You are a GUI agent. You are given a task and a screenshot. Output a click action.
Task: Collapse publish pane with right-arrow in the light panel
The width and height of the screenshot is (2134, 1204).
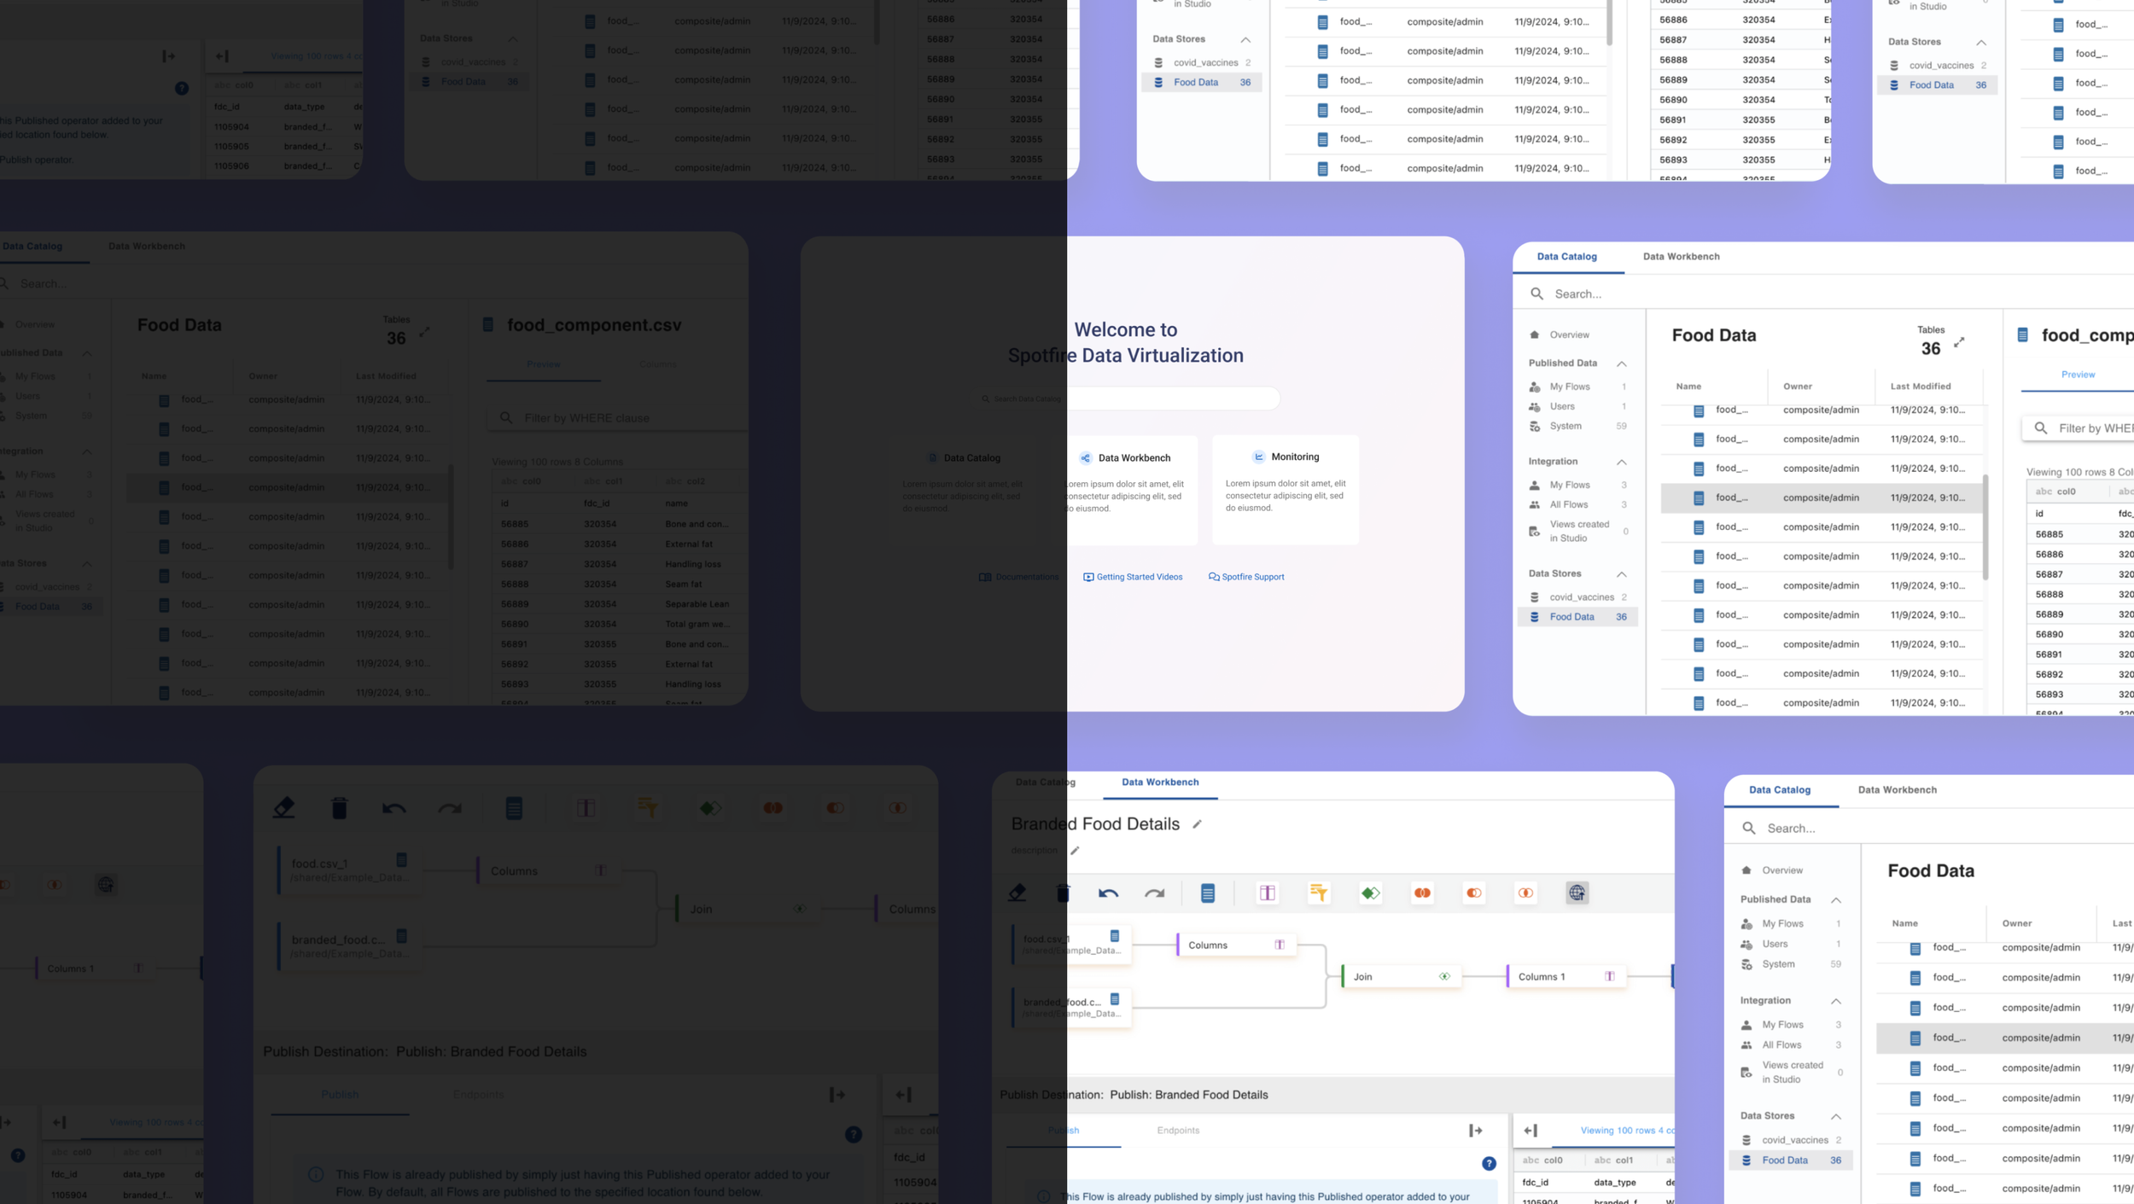point(1475,1130)
